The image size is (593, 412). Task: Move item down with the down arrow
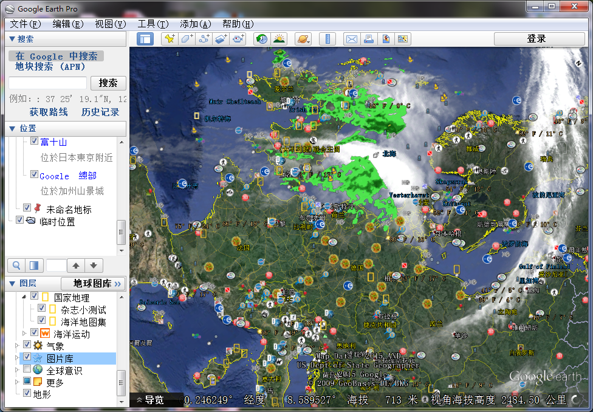[94, 266]
